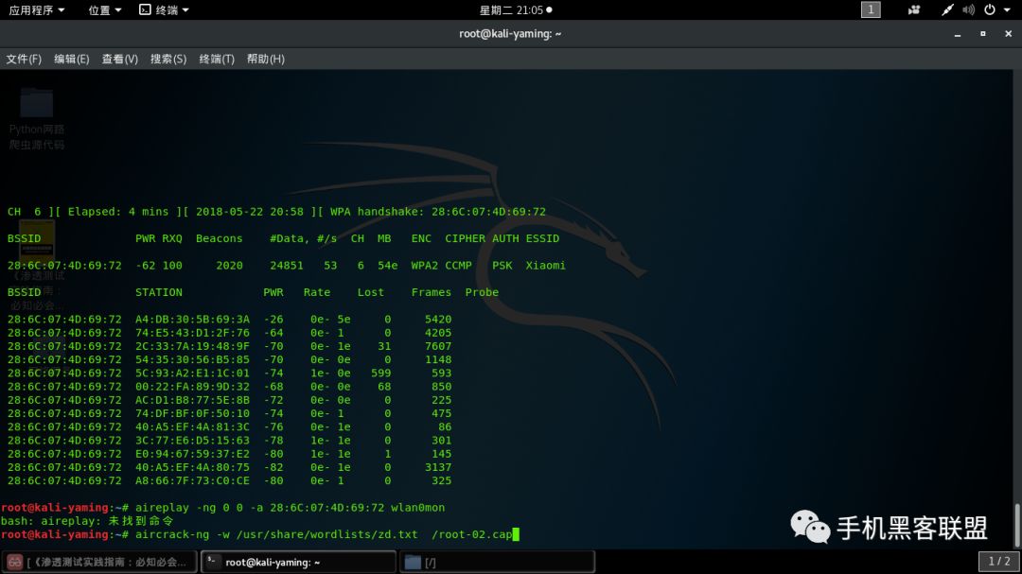Open the 查看(V) menu
Screen dimensions: 1022x574
119,59
